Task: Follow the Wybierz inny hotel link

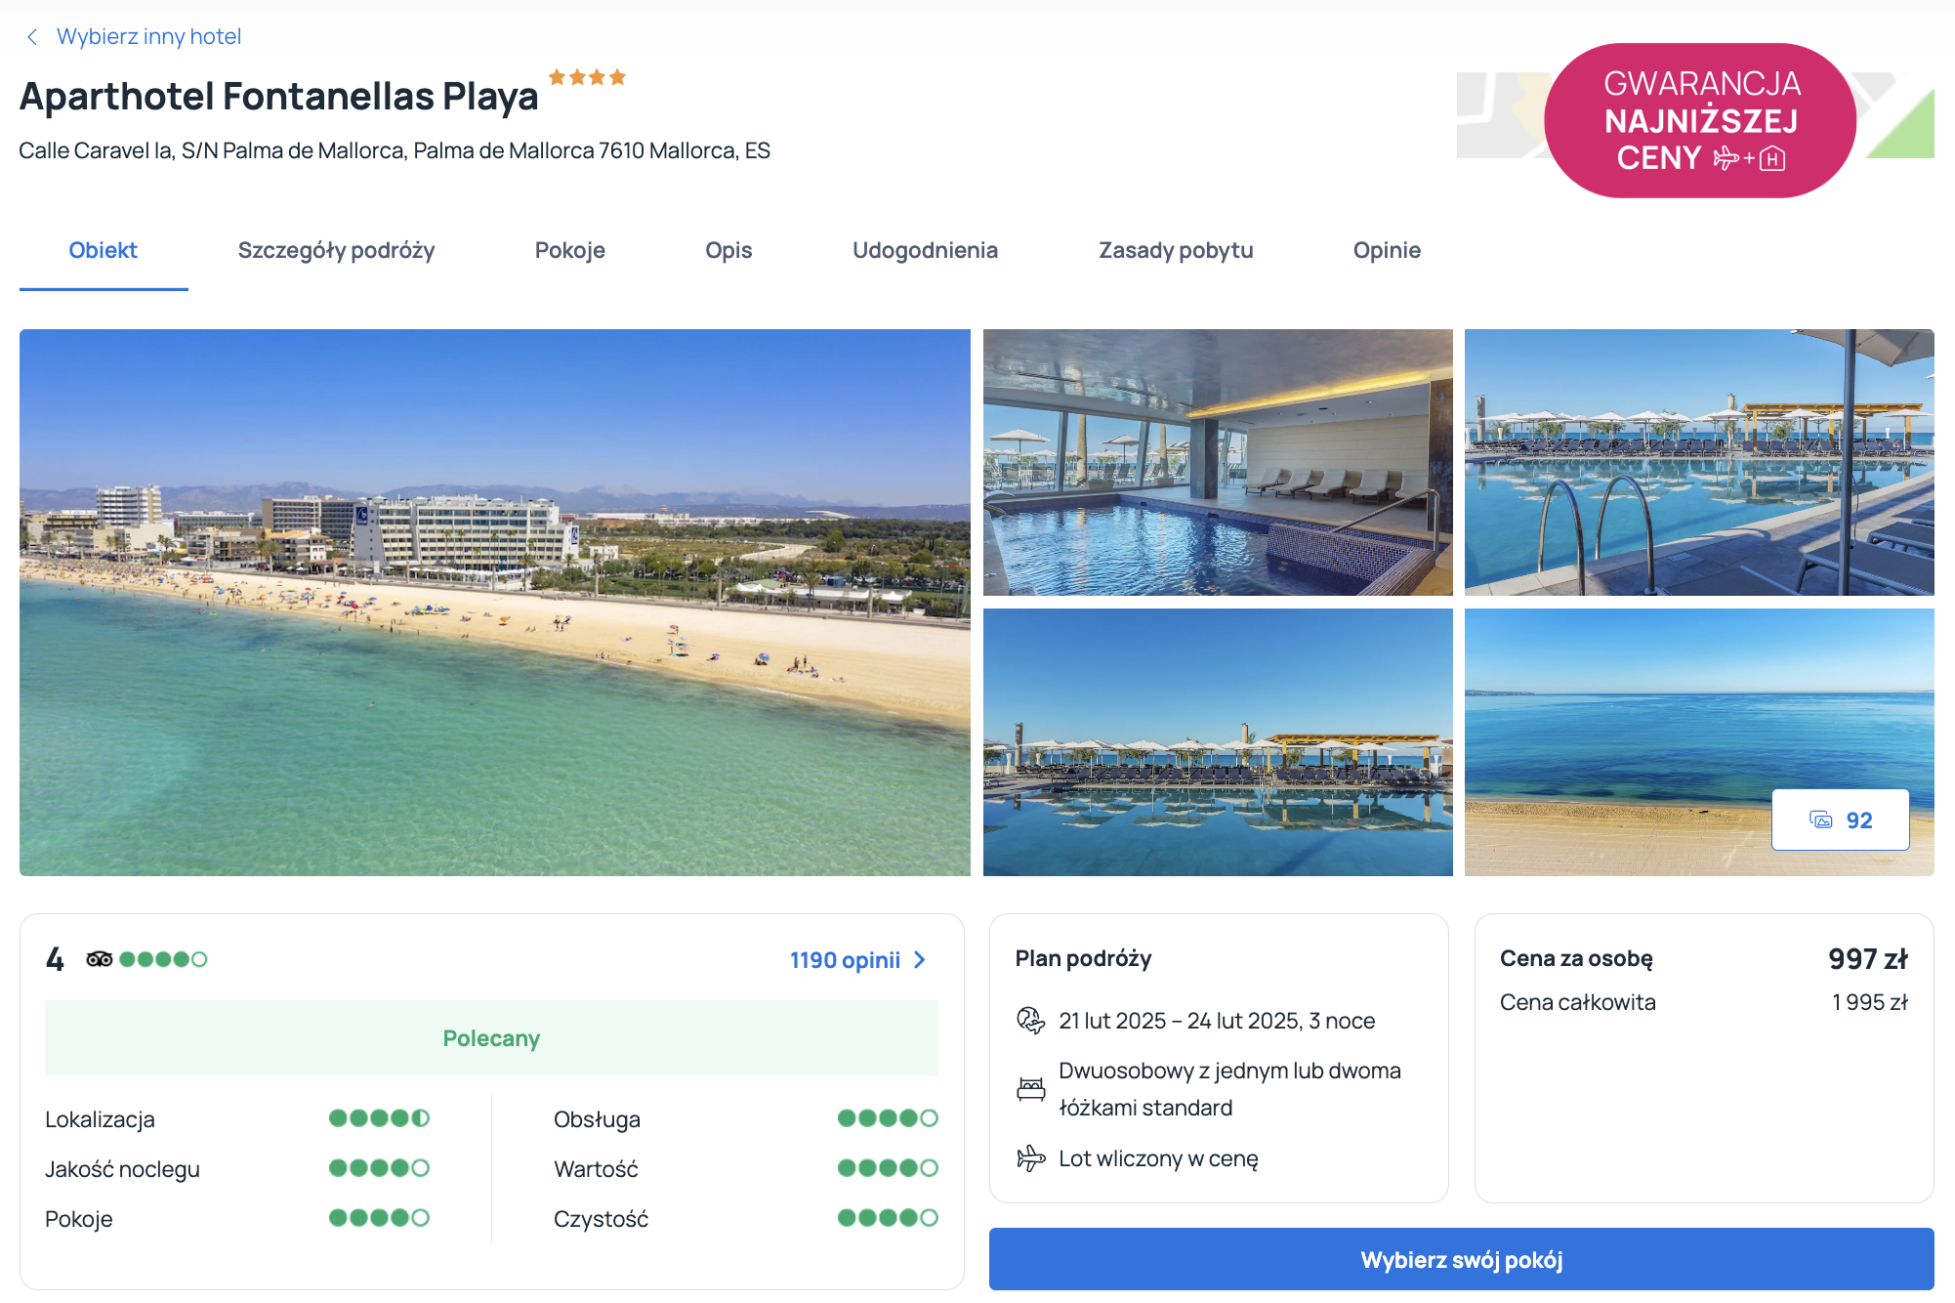Action: [148, 37]
